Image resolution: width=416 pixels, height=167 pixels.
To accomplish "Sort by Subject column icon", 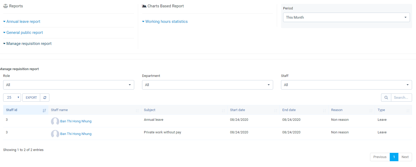I will [223, 111].
